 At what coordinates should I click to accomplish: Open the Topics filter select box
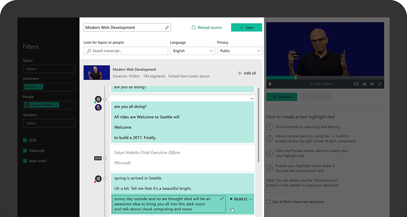tap(49, 69)
